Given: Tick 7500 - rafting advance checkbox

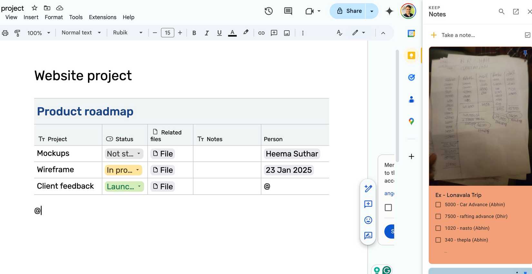Looking at the screenshot, I should (x=438, y=217).
